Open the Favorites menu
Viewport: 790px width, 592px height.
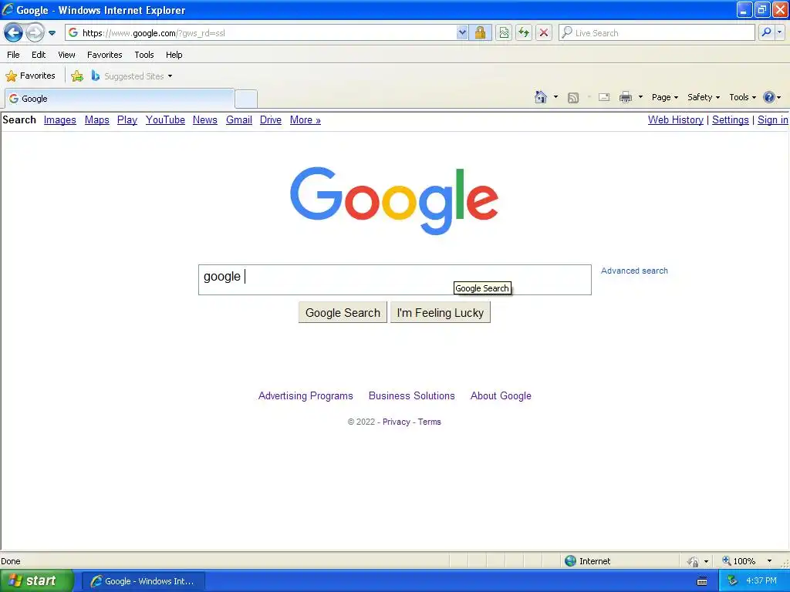[104, 55]
